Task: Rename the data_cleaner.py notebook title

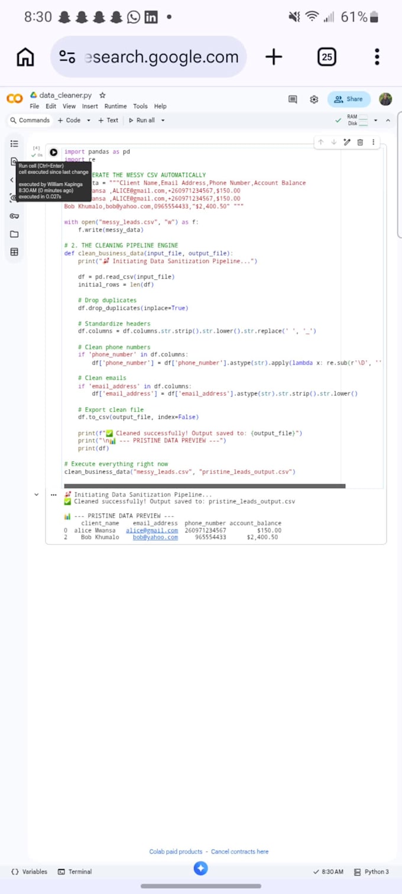Action: click(x=65, y=95)
